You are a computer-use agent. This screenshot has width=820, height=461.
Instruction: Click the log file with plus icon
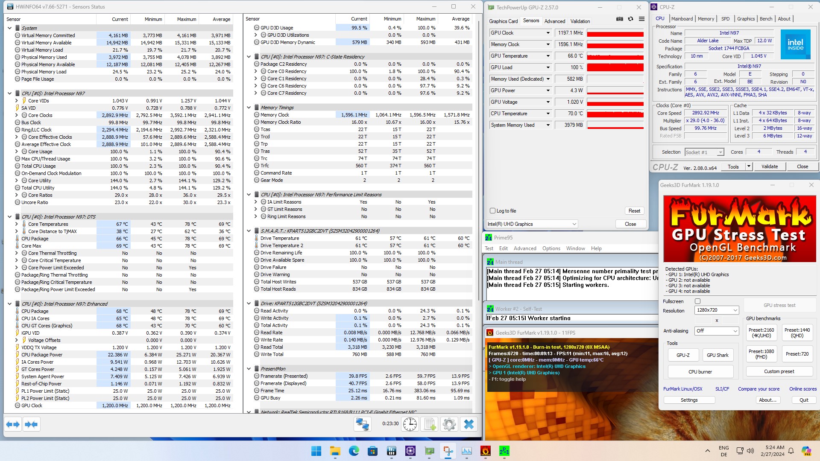(429, 424)
